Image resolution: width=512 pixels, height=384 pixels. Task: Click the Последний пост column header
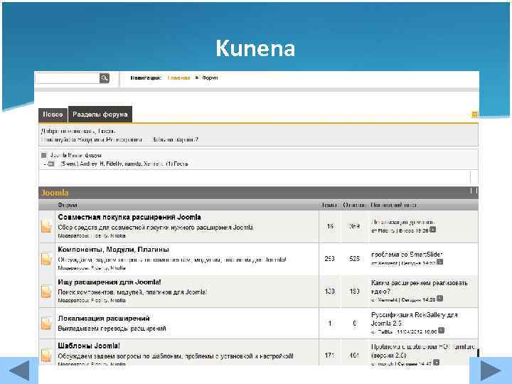pyautogui.click(x=393, y=205)
